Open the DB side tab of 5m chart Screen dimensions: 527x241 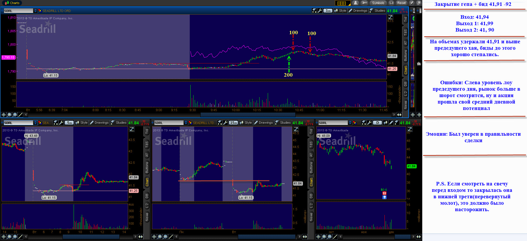pyautogui.click(x=147, y=196)
